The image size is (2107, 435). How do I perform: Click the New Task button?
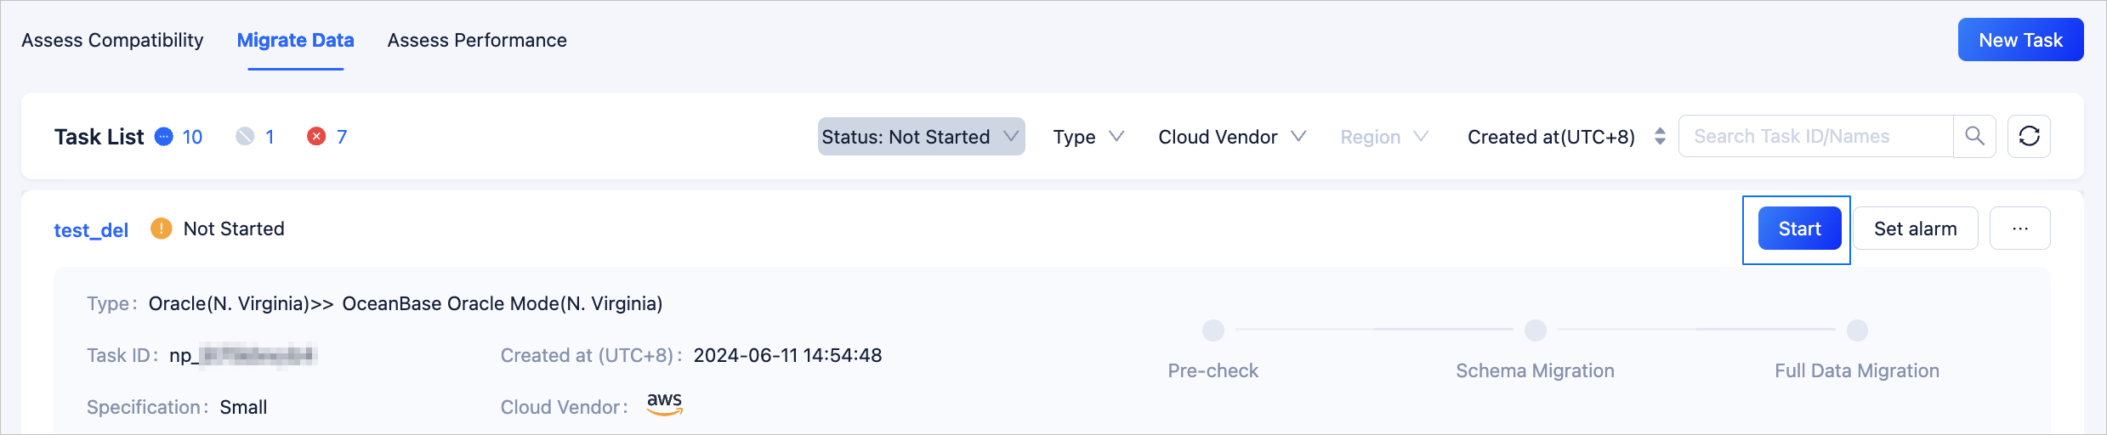point(2020,40)
